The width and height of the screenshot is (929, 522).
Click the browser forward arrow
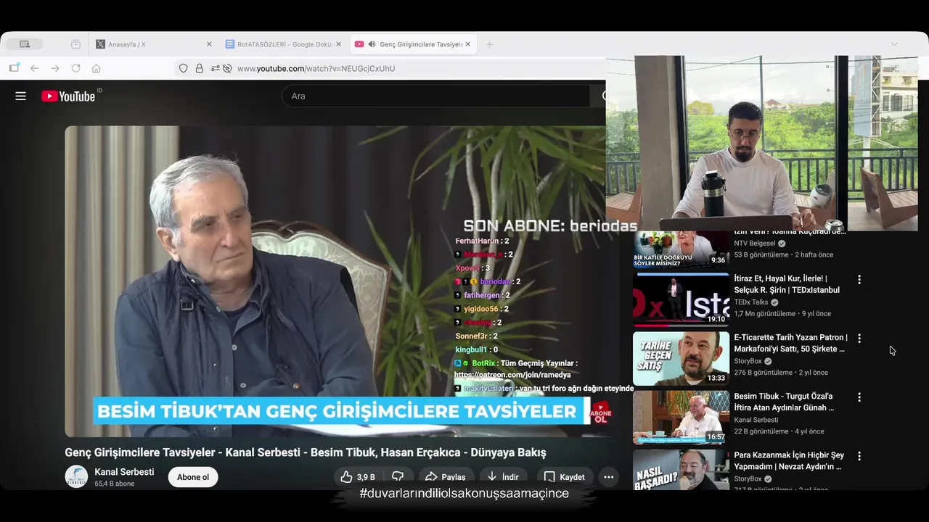tap(55, 68)
